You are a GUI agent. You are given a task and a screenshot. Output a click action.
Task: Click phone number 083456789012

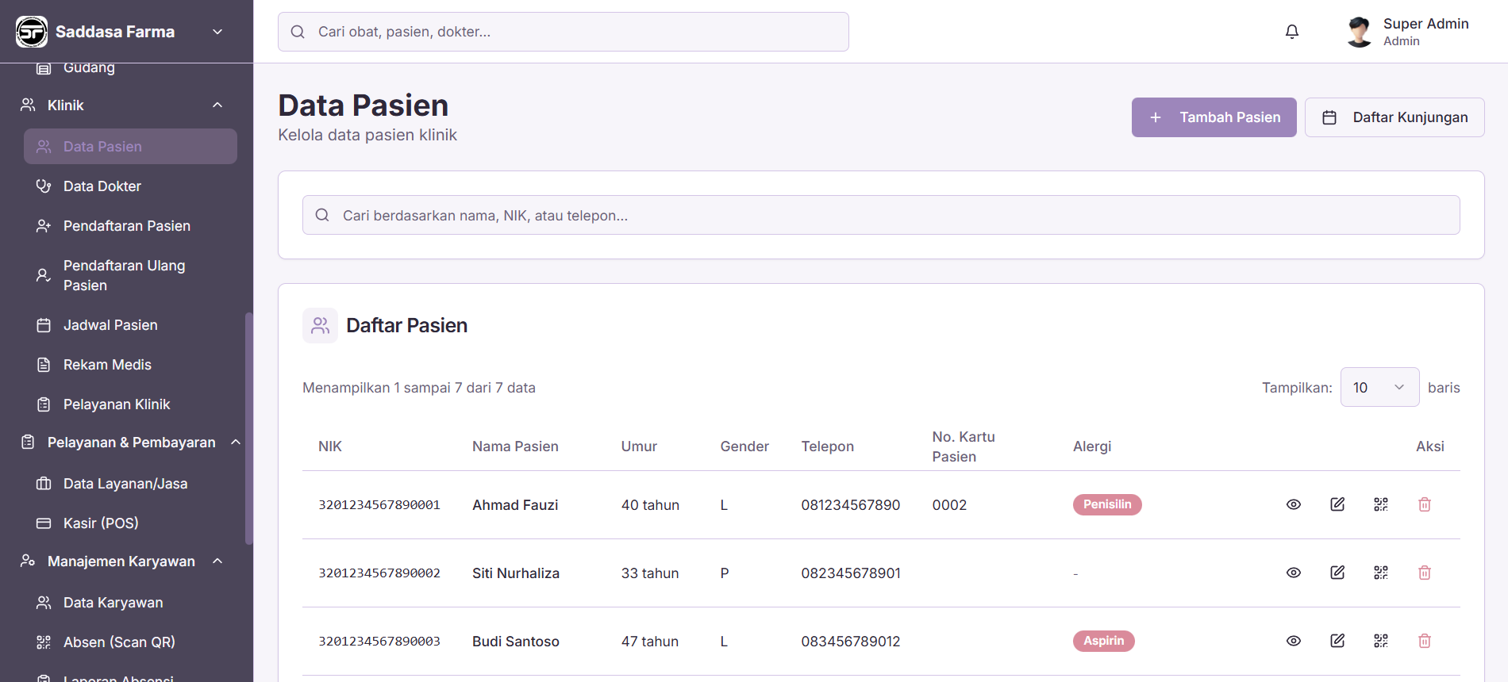pos(851,641)
